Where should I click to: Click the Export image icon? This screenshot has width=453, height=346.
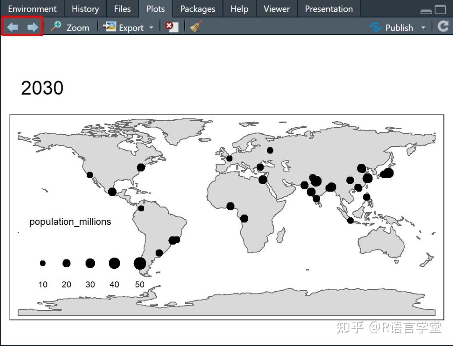coord(110,27)
